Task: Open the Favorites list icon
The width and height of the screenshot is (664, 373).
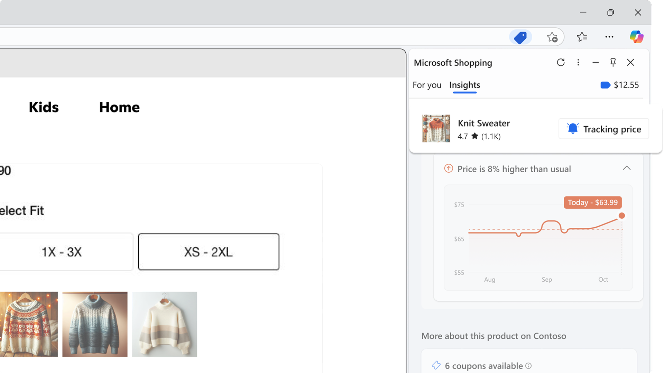Action: click(x=582, y=37)
